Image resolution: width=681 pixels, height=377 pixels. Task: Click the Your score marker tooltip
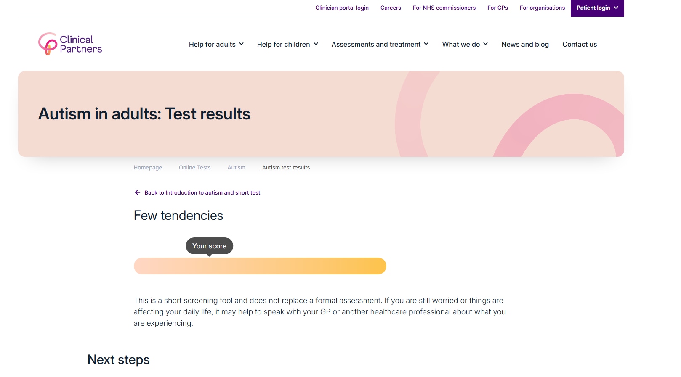click(209, 246)
